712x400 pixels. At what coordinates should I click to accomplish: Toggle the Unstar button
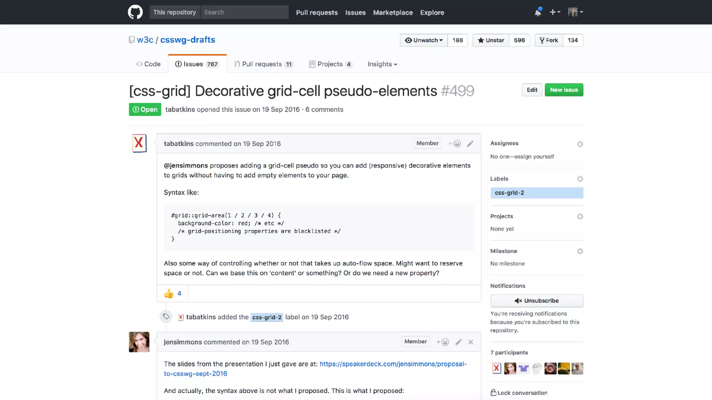point(491,40)
